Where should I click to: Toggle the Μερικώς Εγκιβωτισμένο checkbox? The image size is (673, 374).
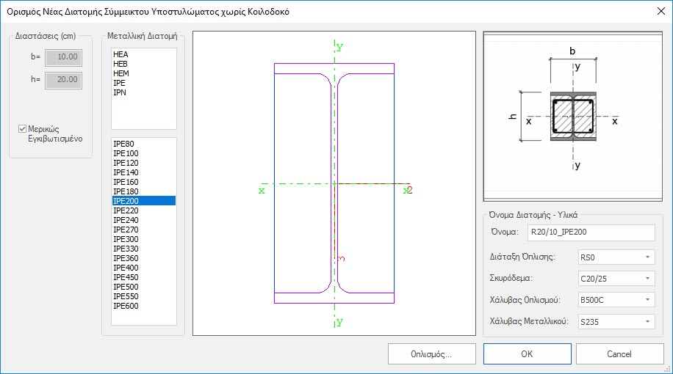click(x=23, y=129)
